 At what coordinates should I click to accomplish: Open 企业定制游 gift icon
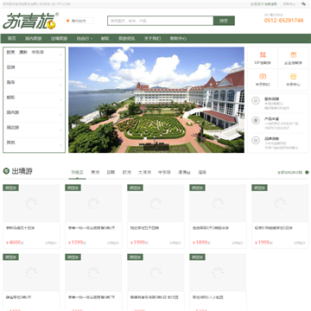click(293, 54)
